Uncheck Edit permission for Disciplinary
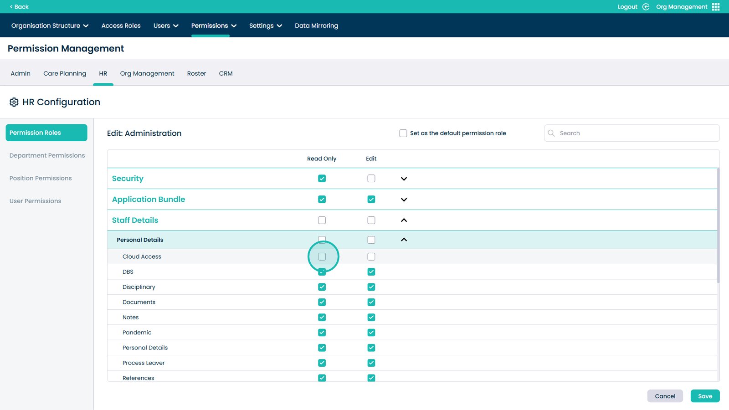Screen dimensions: 729x410 coord(371,287)
